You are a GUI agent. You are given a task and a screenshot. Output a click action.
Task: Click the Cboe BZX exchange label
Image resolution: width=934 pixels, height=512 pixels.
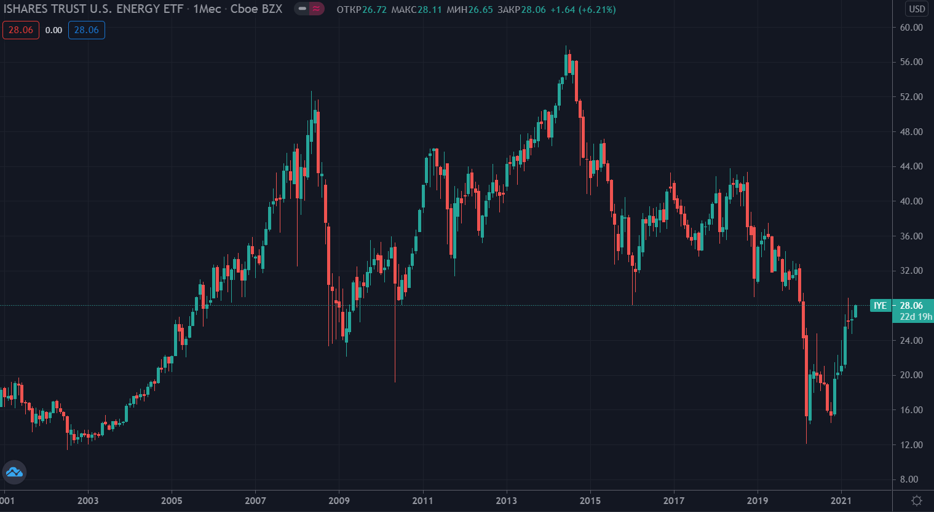click(x=256, y=9)
